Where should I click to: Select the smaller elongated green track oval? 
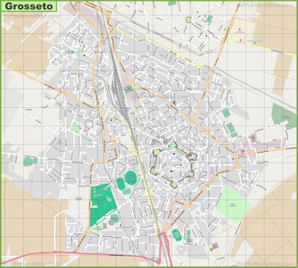coord(121,183)
